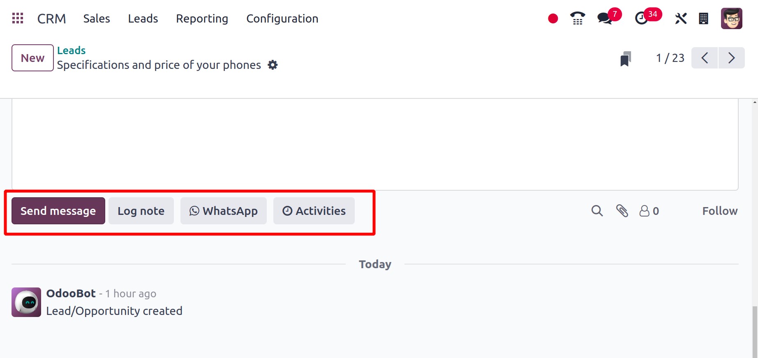Open the conversations chat icon
The height and width of the screenshot is (358, 758).
click(x=605, y=18)
